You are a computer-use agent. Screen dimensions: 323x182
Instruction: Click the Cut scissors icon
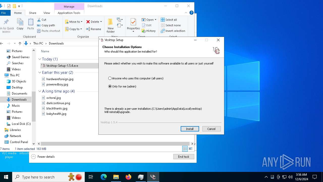point(39,20)
